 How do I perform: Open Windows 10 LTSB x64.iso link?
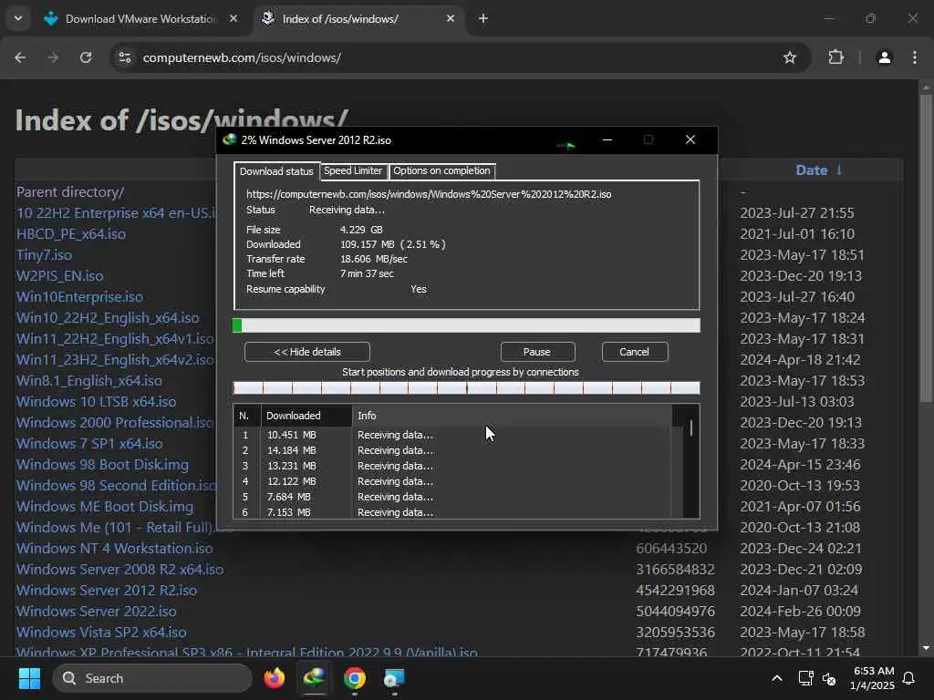coord(96,402)
